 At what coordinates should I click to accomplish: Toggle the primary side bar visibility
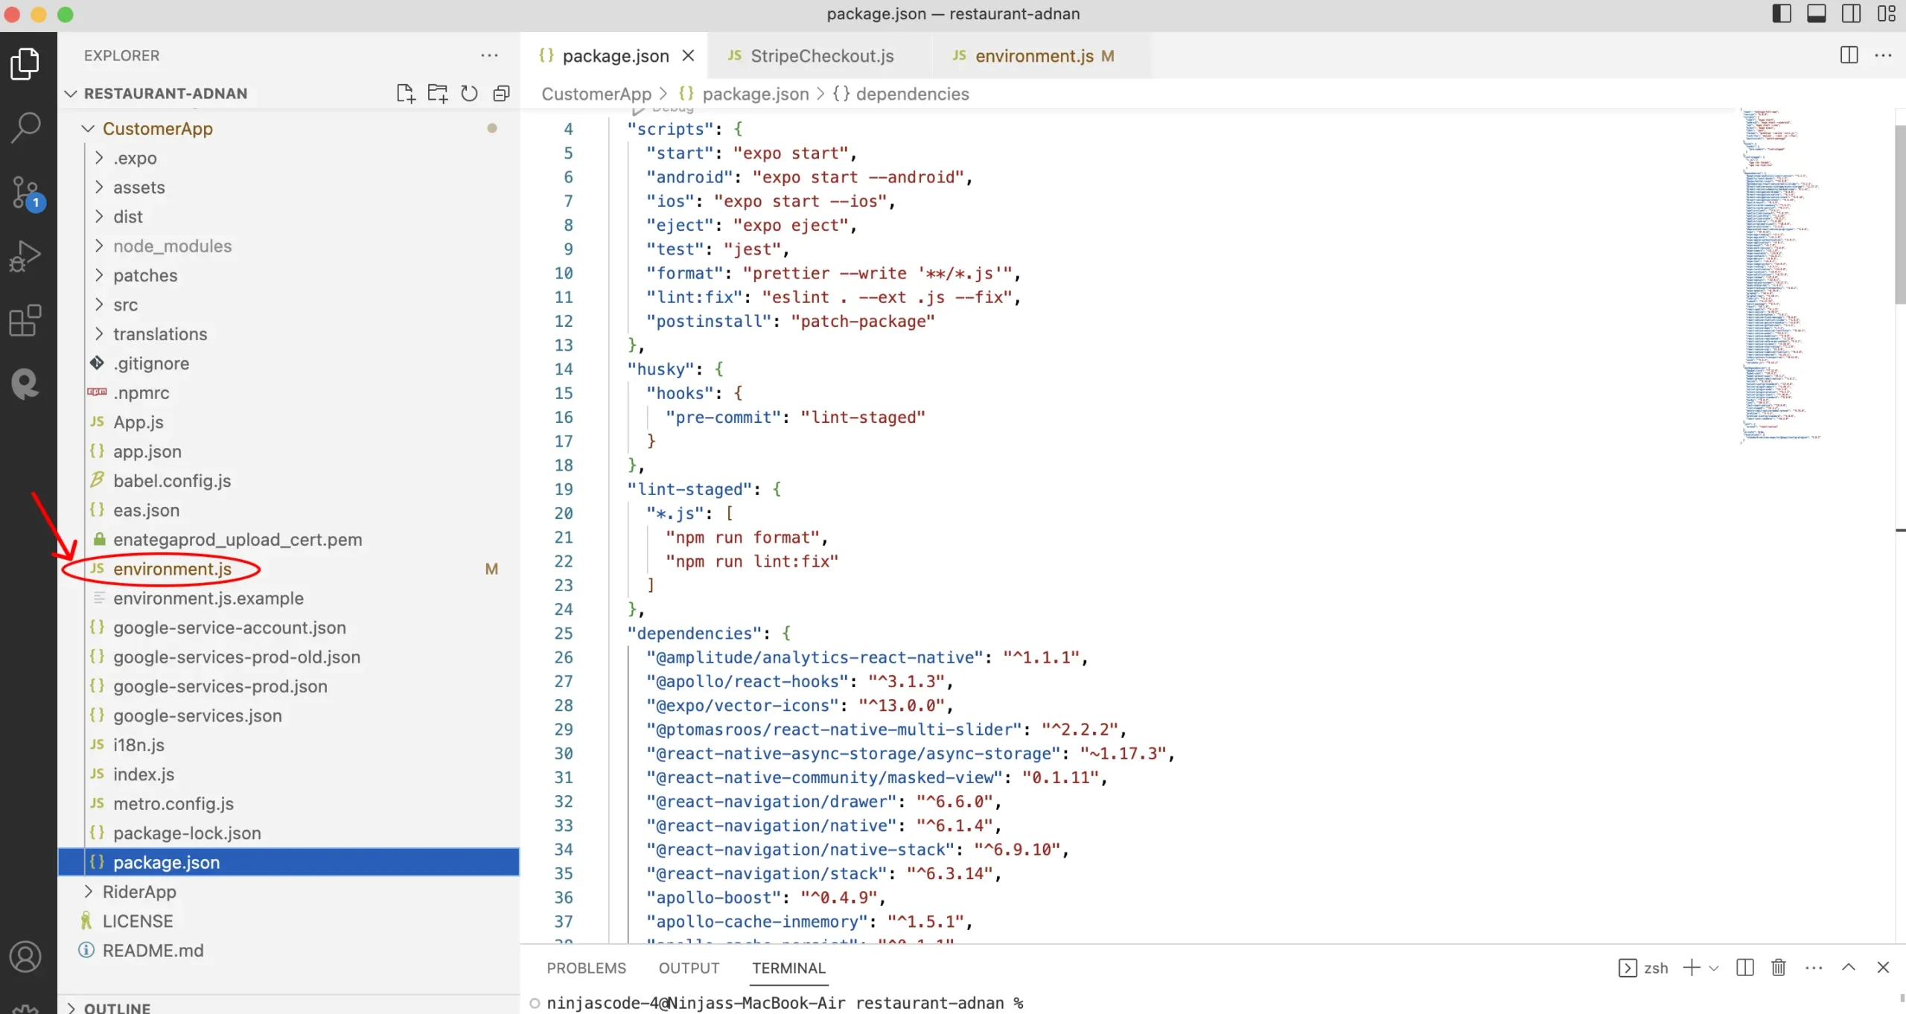(1781, 13)
